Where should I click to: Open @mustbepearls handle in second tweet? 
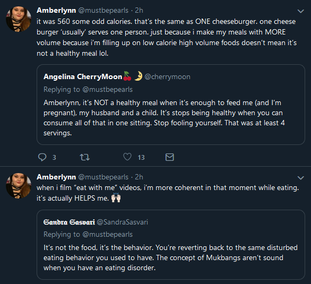click(x=103, y=177)
